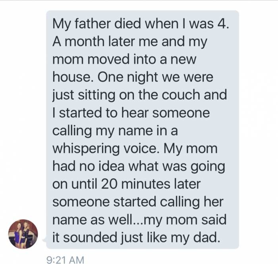Tap the number '20' in the message
The height and width of the screenshot is (264, 278).
click(109, 184)
